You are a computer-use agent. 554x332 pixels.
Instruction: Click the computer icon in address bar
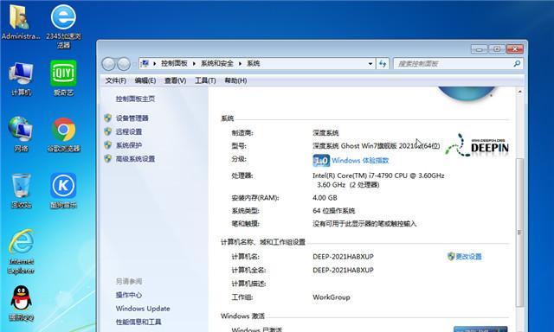coord(145,63)
